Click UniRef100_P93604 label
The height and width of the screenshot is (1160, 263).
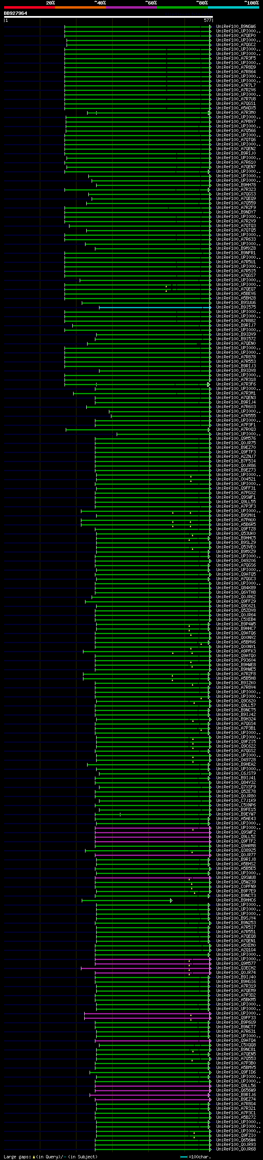coord(236,660)
